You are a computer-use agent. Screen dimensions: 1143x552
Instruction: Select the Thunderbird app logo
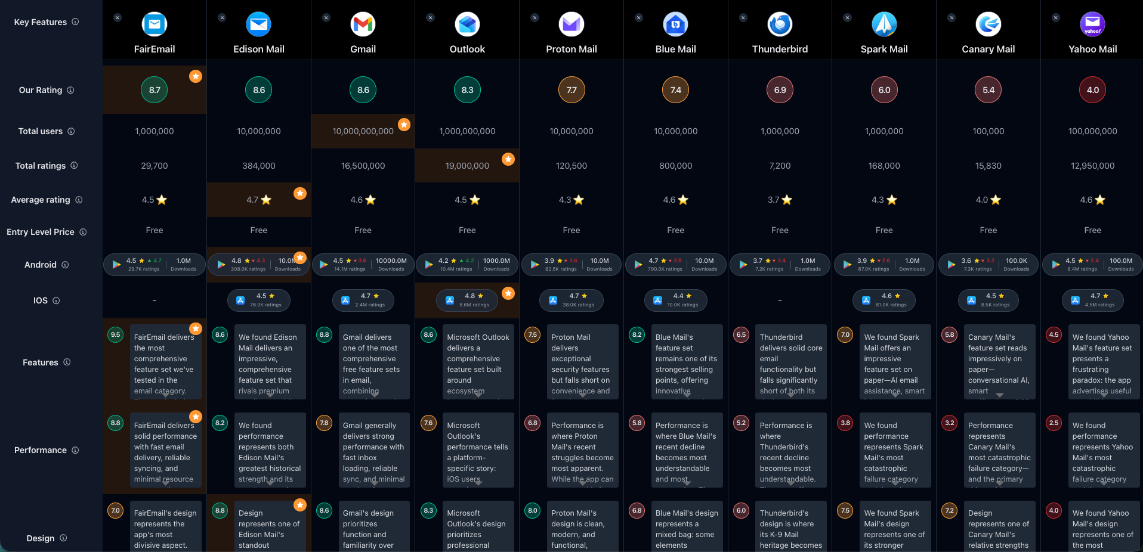point(780,24)
